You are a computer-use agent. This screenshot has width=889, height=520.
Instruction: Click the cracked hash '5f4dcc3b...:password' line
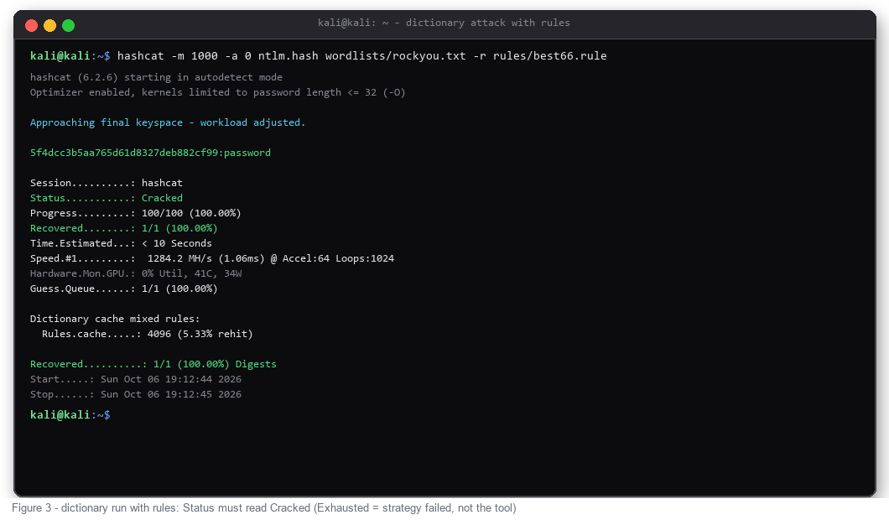coord(150,153)
